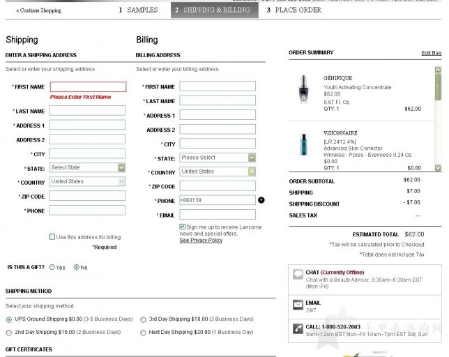Click the Estimated Total $62.00 value
449x357 pixels.
pos(414,234)
